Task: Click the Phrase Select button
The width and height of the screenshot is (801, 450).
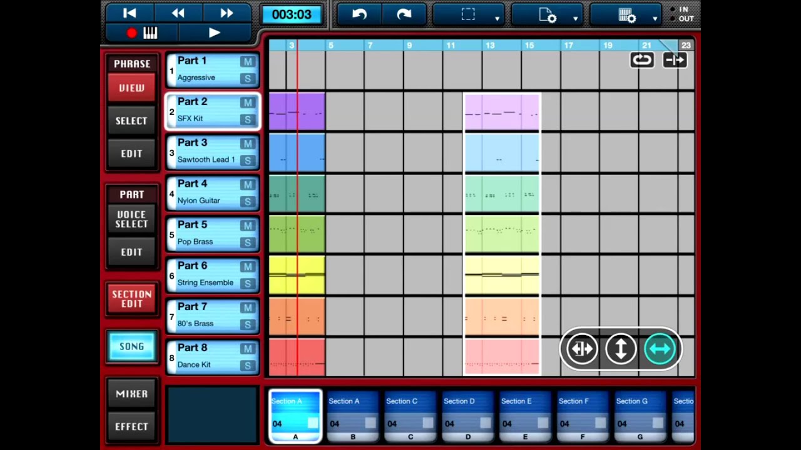Action: pos(131,121)
